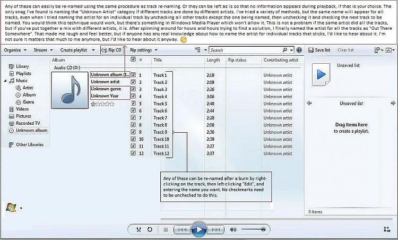Click the Contributing artist column header

click(281, 60)
